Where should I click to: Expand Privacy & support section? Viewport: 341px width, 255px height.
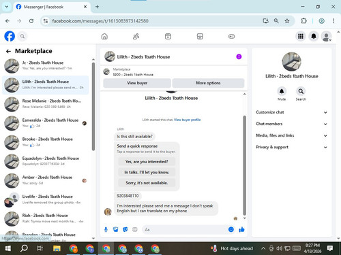[x=292, y=147]
